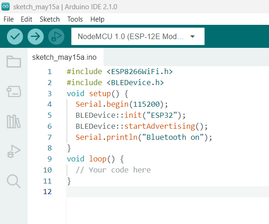
Task: Open the Sketch menu
Action: tap(50, 19)
